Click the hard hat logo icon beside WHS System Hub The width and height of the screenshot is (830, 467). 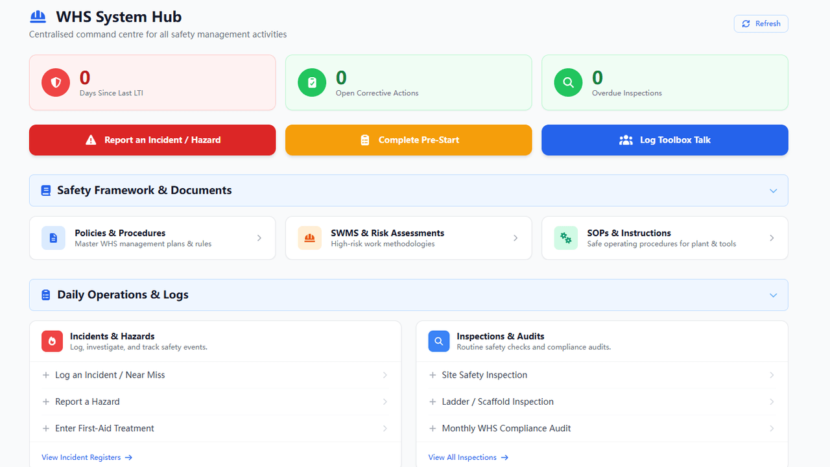(x=38, y=17)
